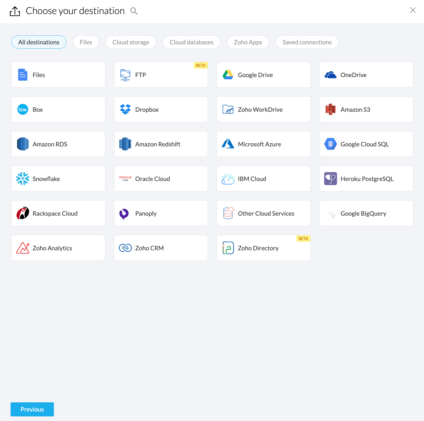Click the Other Cloud Services database icon
Viewport: 424px width, 421px height.
point(229,213)
